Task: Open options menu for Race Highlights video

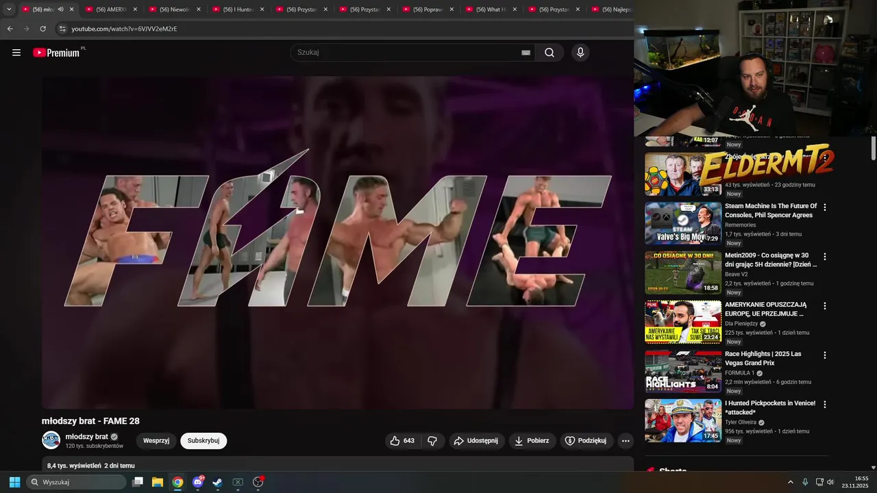Action: point(825,355)
